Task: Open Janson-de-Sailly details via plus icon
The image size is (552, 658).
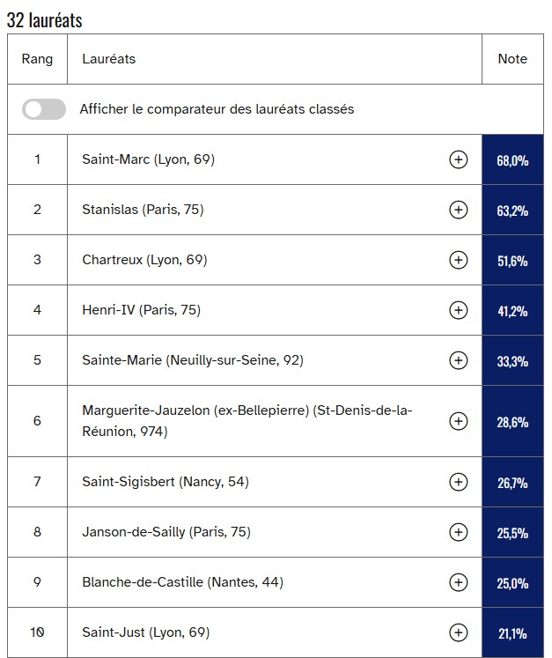Action: 459,532
